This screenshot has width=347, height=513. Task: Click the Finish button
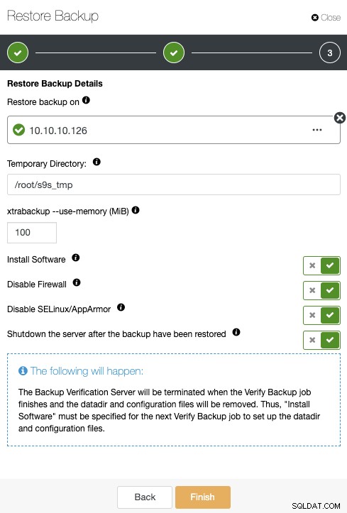point(203,497)
